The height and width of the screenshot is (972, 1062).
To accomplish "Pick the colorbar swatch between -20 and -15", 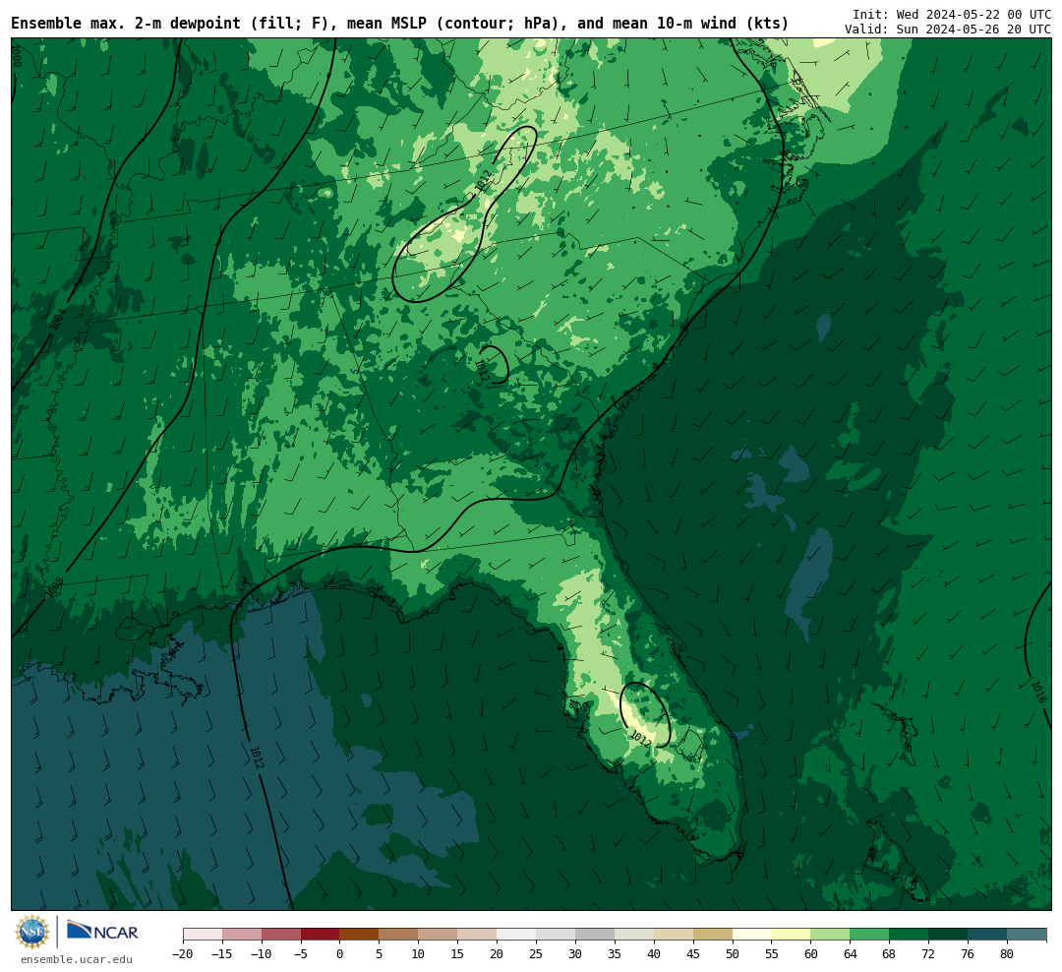I will pyautogui.click(x=203, y=934).
